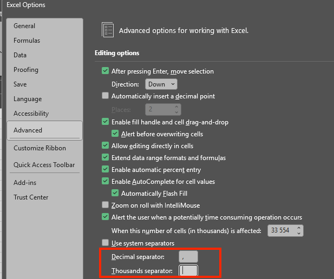Toggle 'Automatically Flash Fill' checkbox
This screenshot has height=279, width=334.
tap(115, 193)
